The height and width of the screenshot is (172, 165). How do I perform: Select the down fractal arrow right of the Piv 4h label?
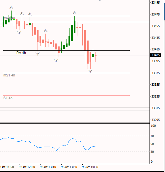click(38, 54)
